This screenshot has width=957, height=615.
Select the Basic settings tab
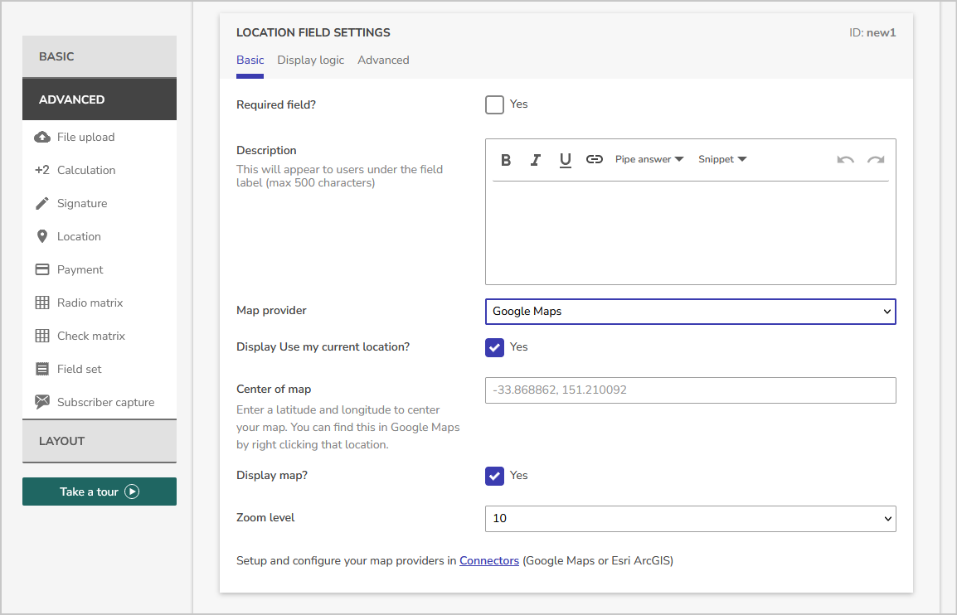[250, 61]
